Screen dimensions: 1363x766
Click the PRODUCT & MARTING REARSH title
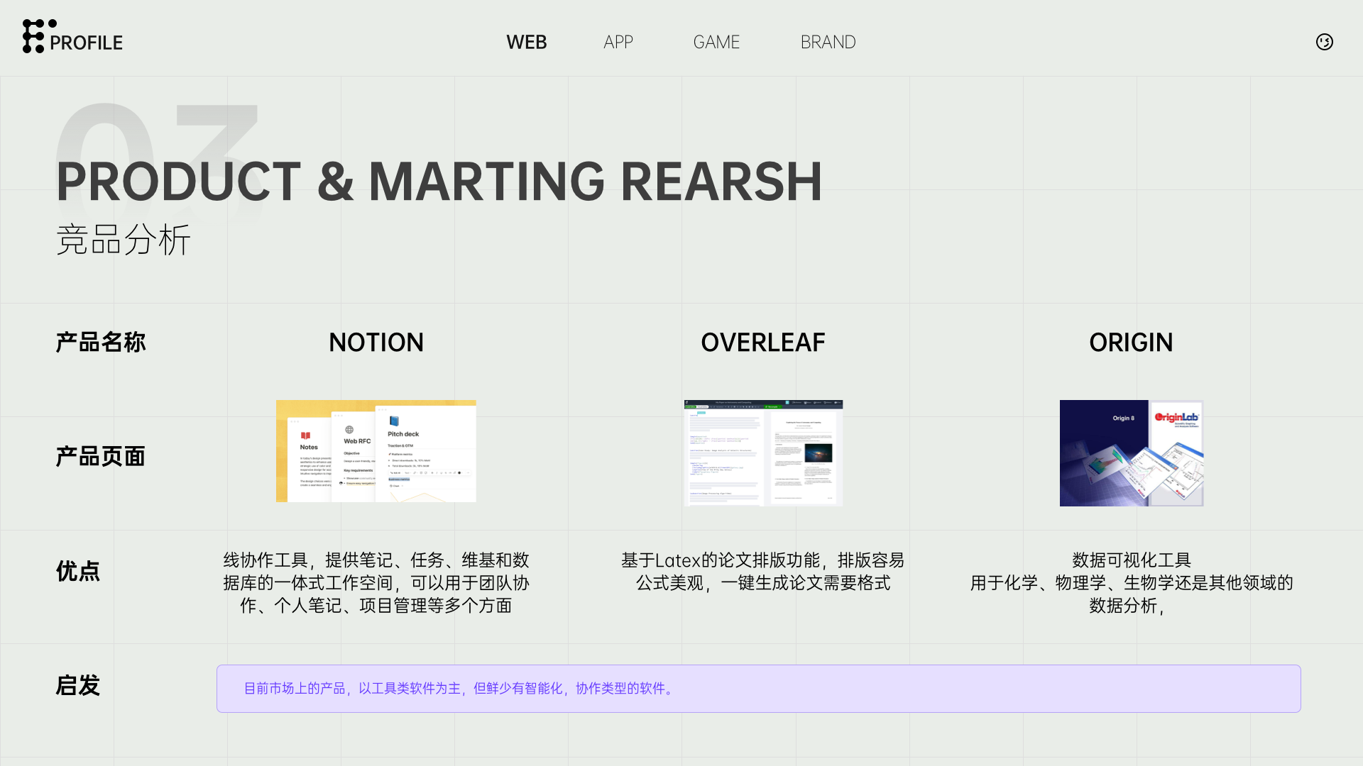(x=439, y=182)
